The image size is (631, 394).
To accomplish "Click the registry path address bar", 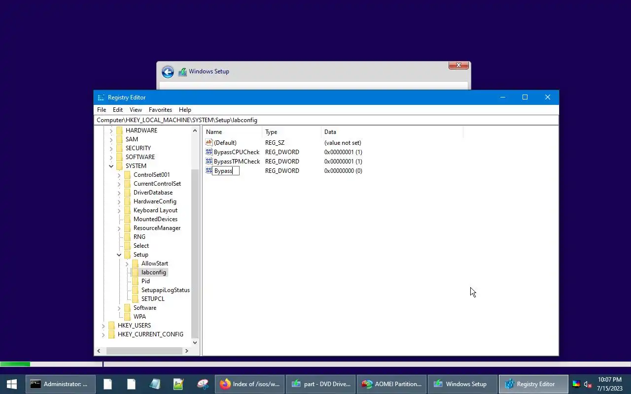I will (x=326, y=120).
